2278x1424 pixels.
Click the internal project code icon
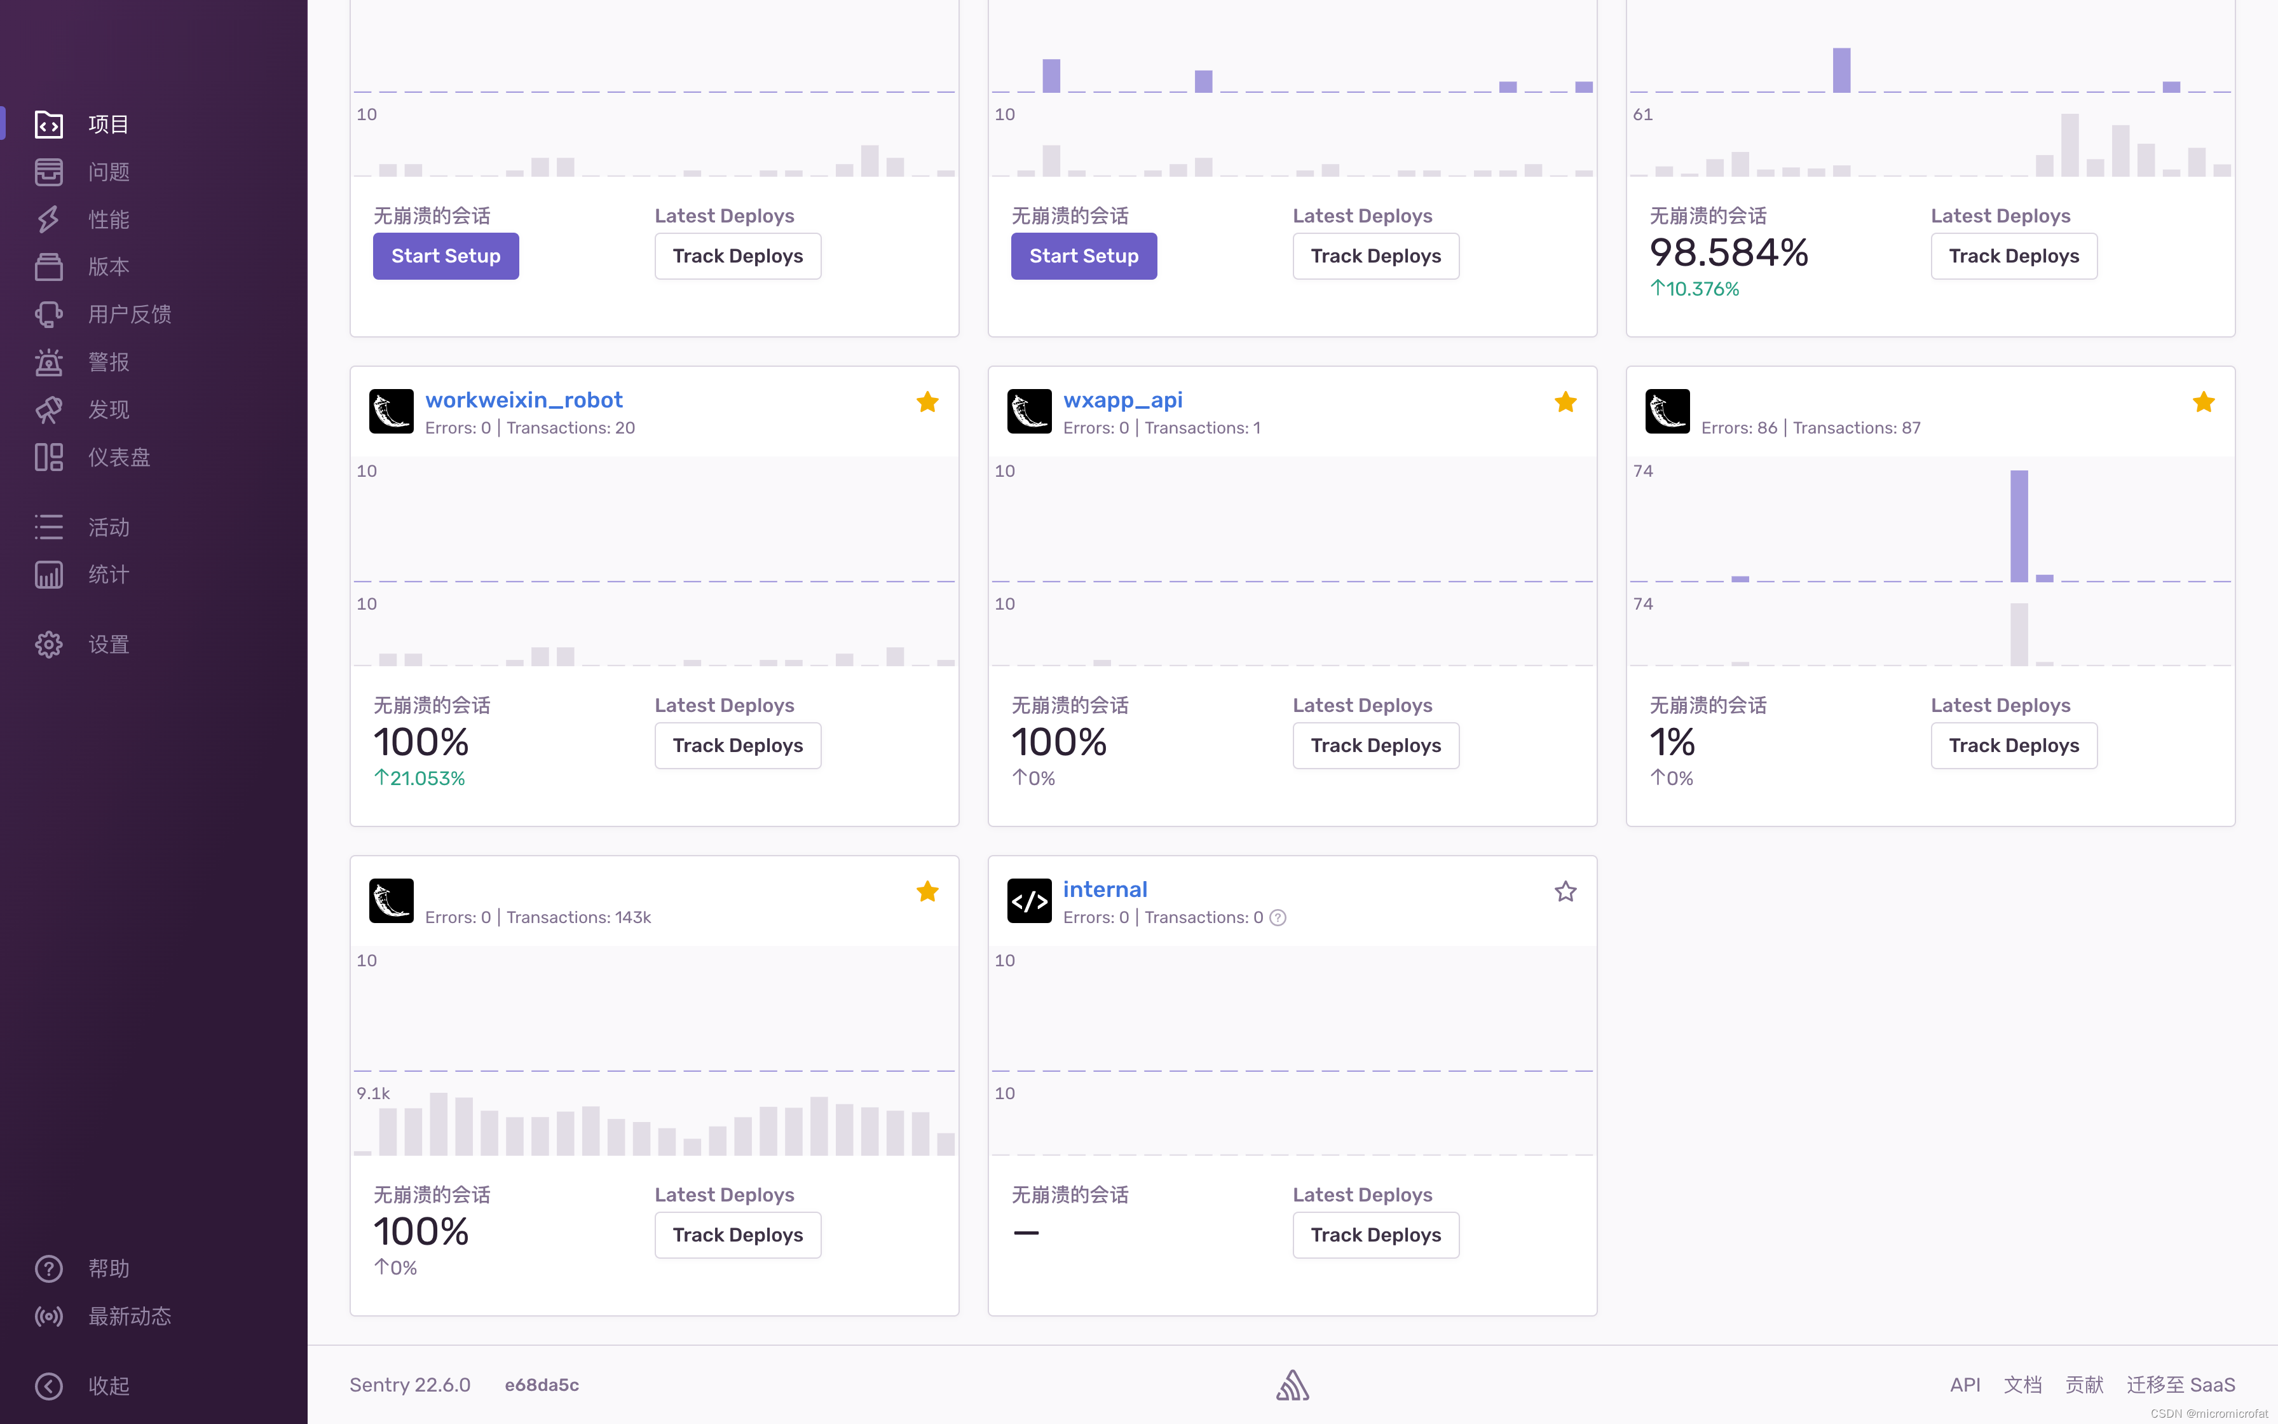point(1030,901)
